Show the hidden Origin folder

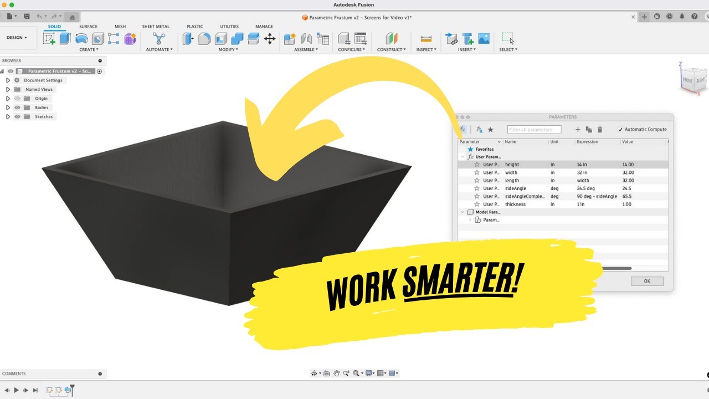click(x=17, y=99)
